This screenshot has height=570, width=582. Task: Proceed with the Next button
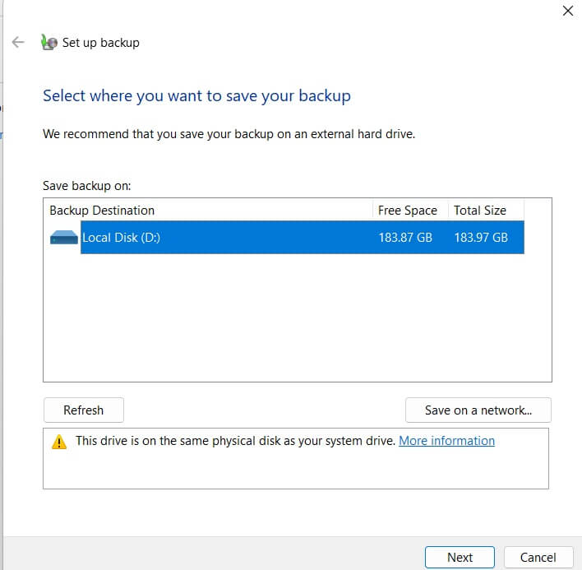(x=460, y=557)
